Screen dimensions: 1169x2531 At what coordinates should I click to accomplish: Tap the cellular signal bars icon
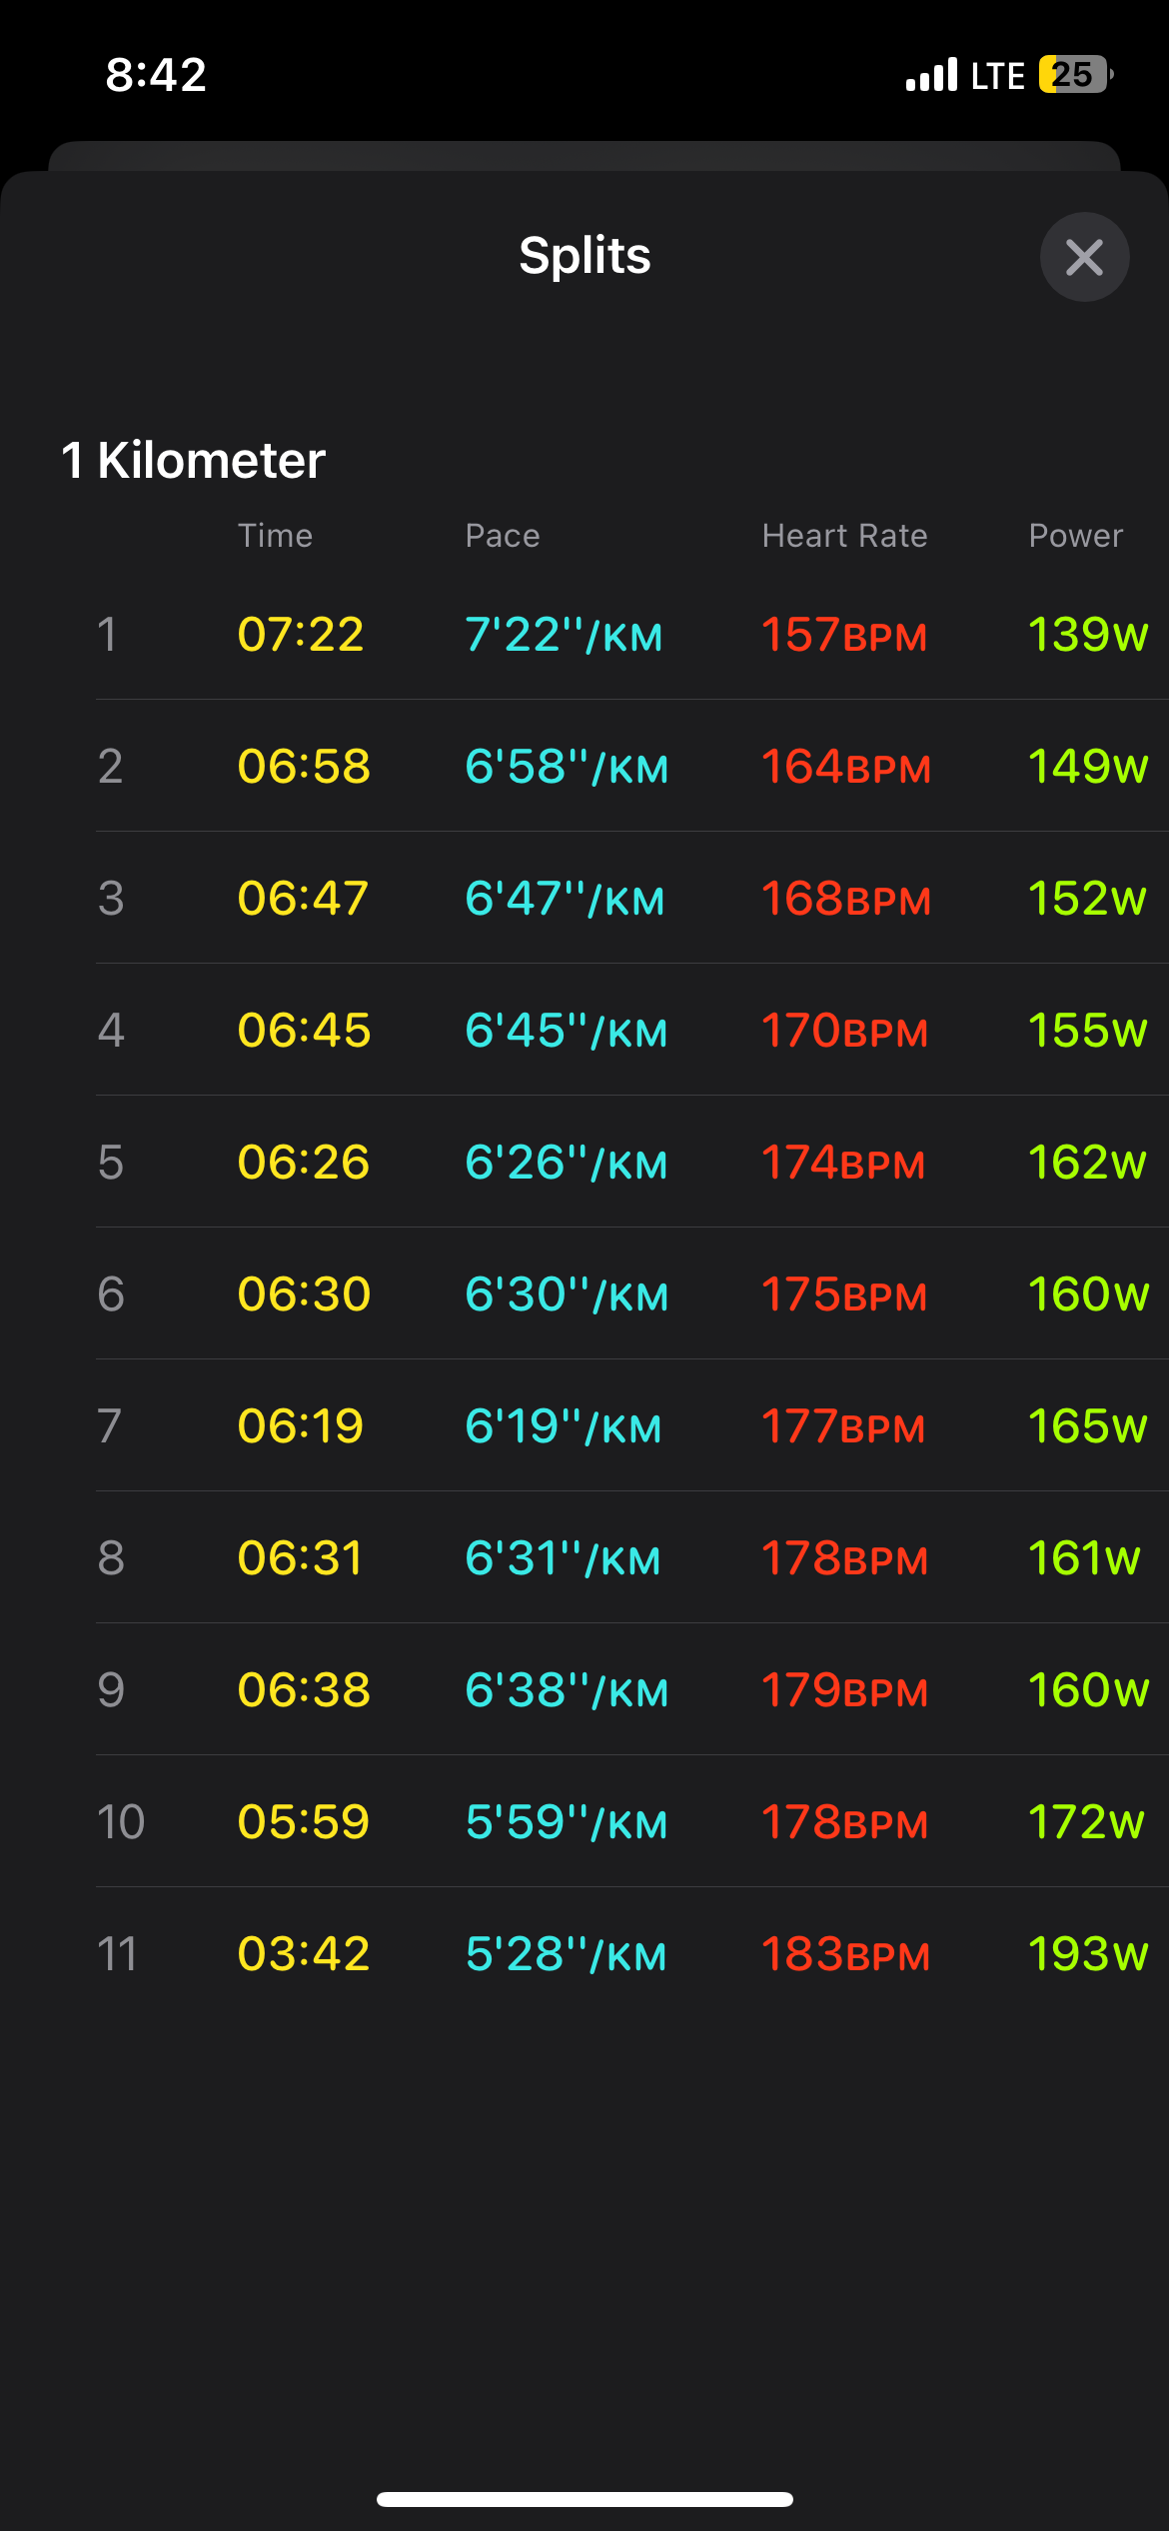tap(931, 75)
